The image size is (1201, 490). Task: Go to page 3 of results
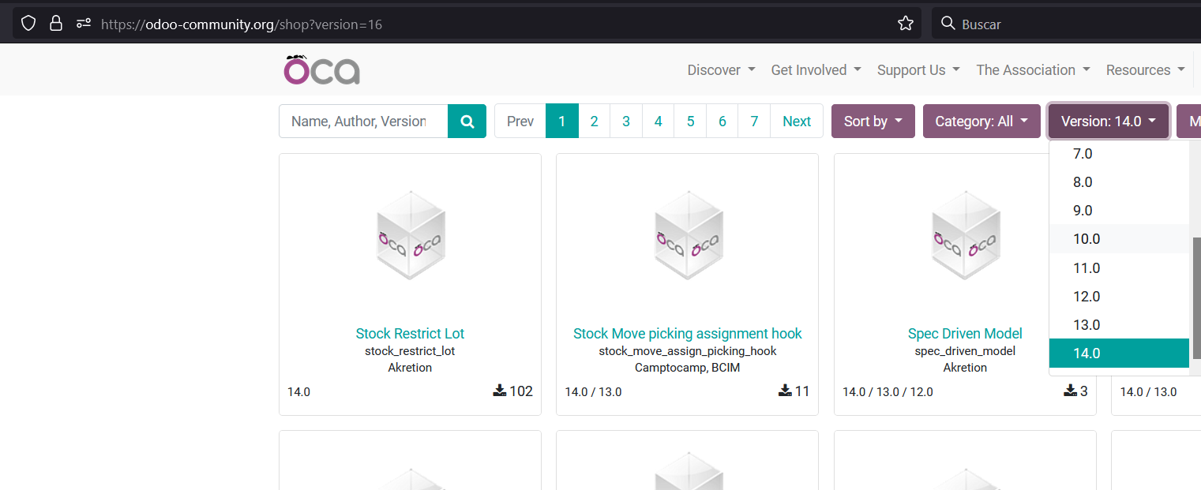(626, 122)
